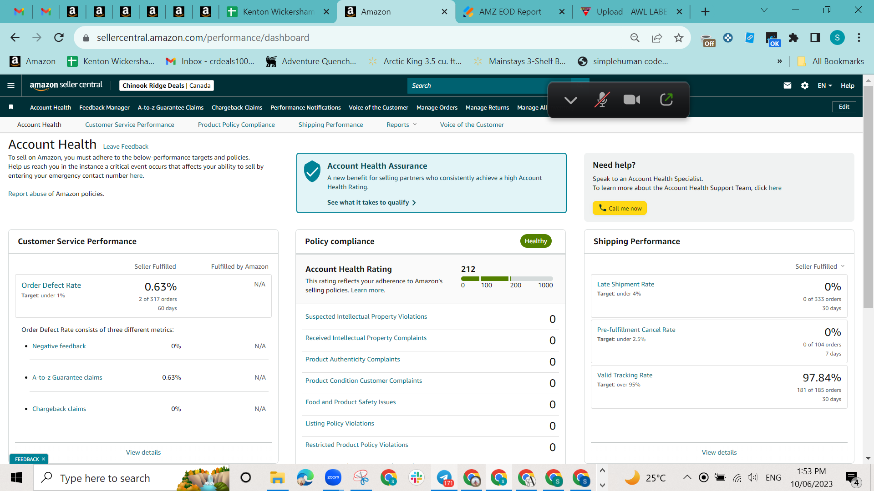Open the Seller Fulfilled dropdown in Shipping Performance
874x491 pixels.
tap(820, 266)
